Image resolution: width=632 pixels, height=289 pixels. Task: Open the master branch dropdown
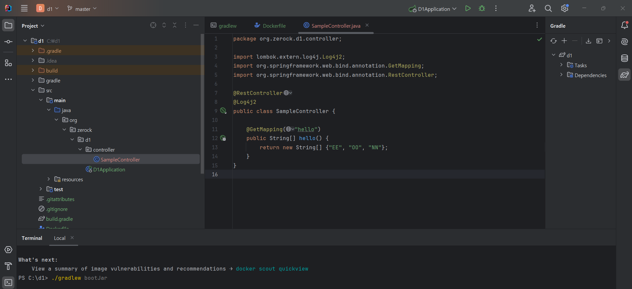pos(82,9)
